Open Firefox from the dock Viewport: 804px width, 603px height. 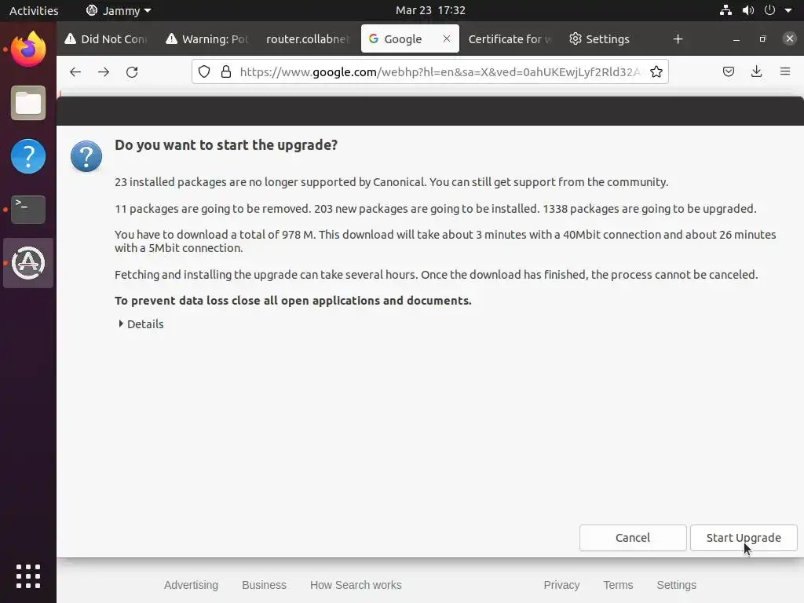point(28,49)
